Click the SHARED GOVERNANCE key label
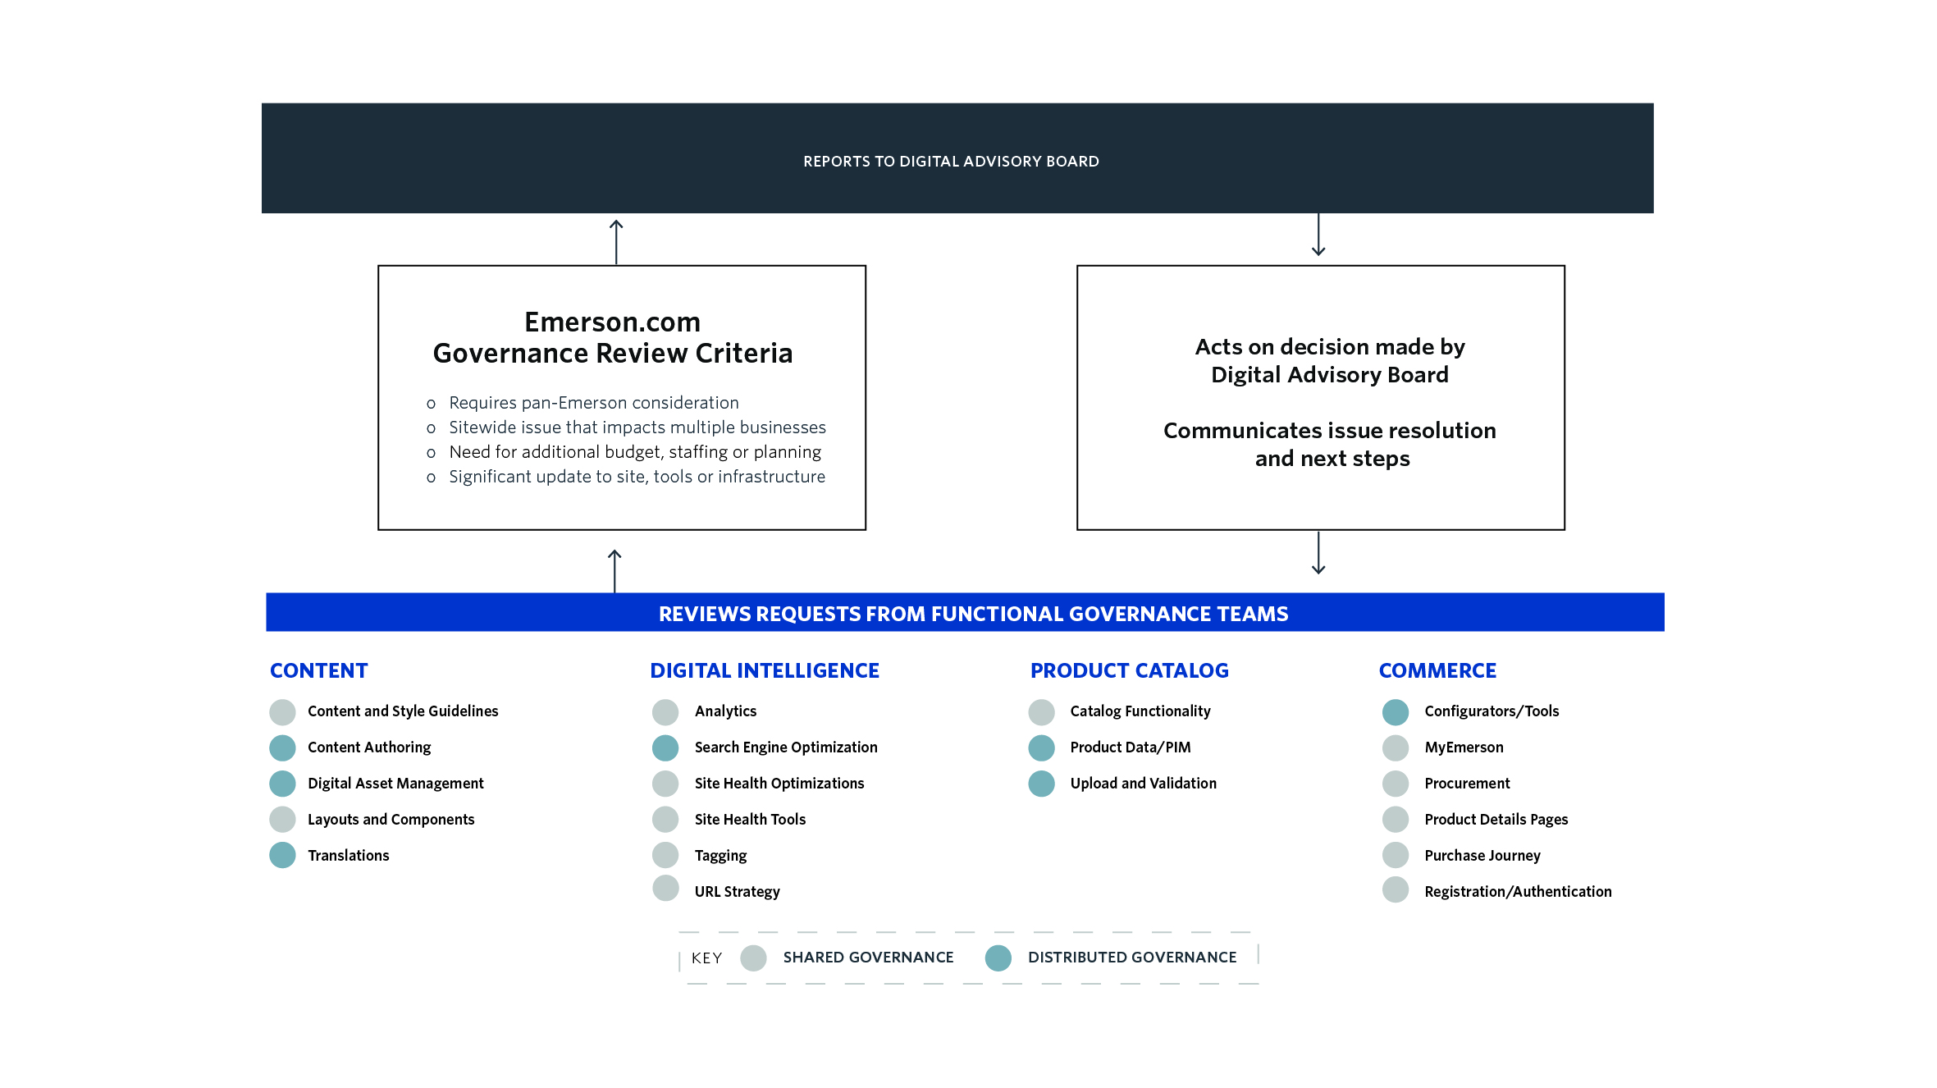Viewport: 1937px width, 1088px height. (868, 958)
